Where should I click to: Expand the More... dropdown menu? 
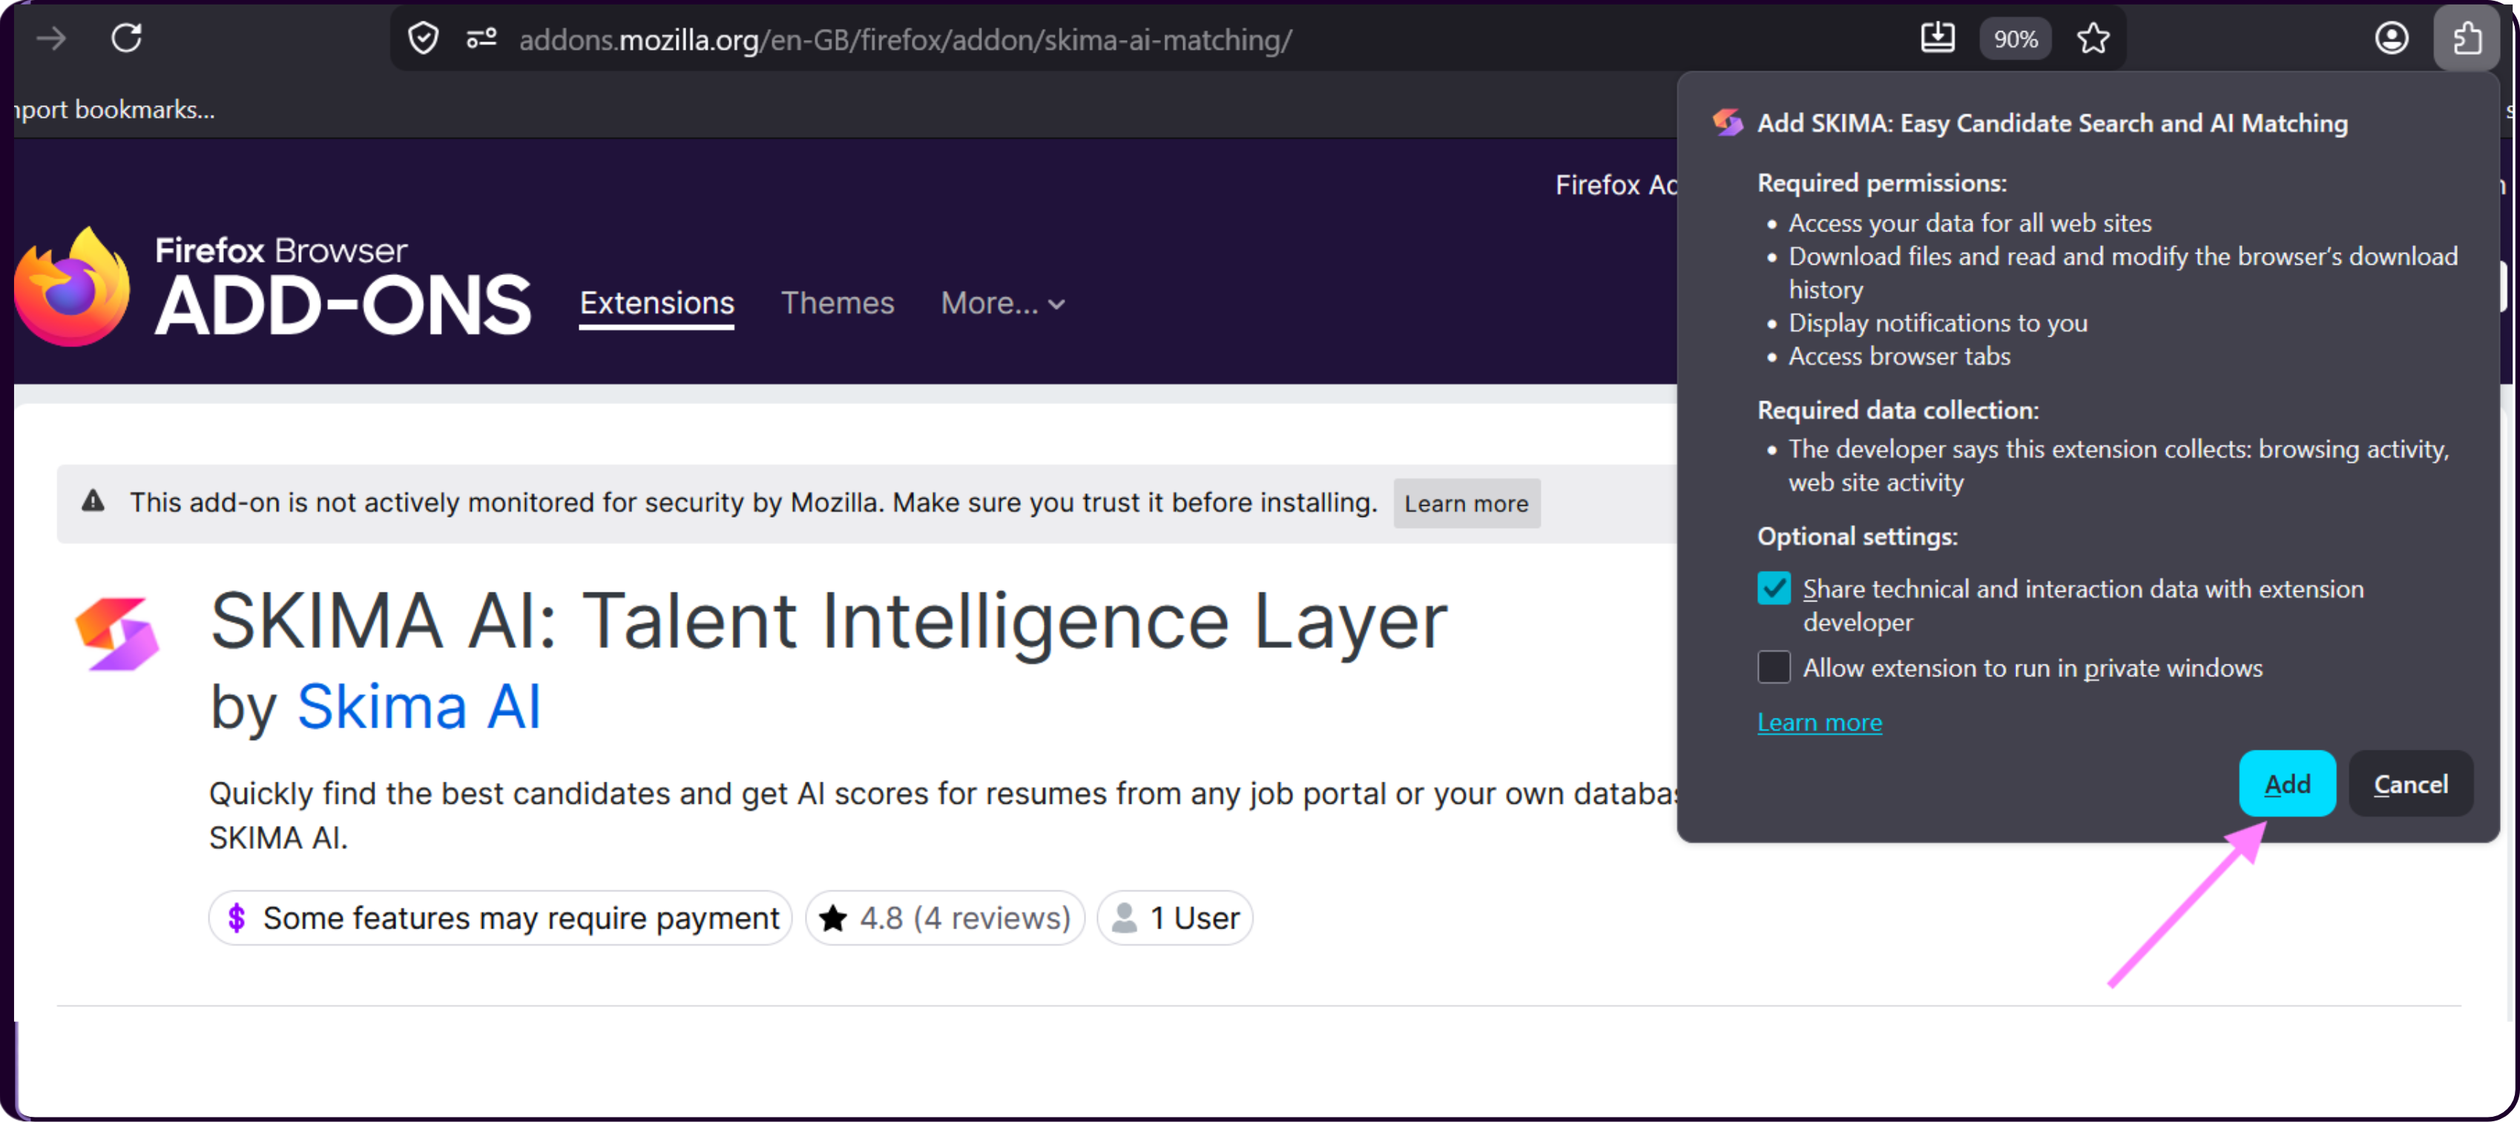click(x=1003, y=303)
